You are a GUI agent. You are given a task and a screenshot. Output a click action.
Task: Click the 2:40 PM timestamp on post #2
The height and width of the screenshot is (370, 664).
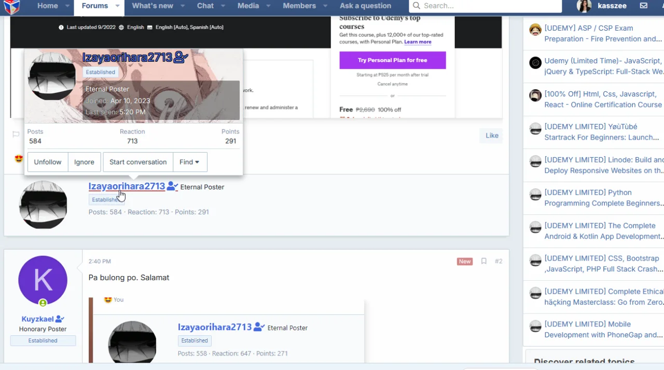point(100,262)
